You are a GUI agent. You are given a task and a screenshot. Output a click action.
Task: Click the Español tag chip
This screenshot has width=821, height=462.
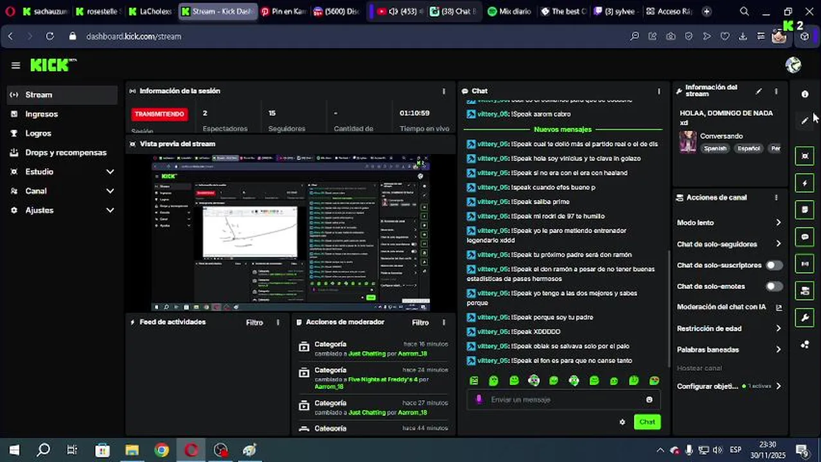[748, 148]
